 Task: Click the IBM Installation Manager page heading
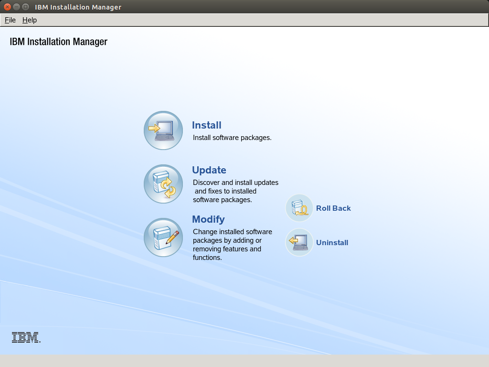pos(58,42)
